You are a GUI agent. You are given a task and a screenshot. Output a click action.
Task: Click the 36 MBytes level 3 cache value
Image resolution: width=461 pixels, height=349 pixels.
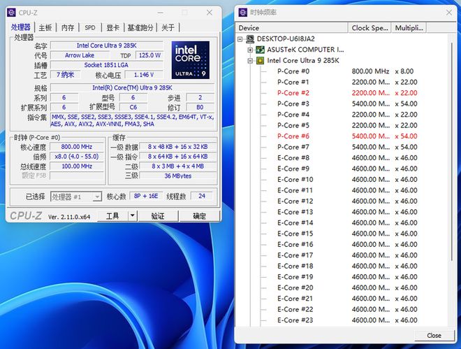tap(178, 176)
